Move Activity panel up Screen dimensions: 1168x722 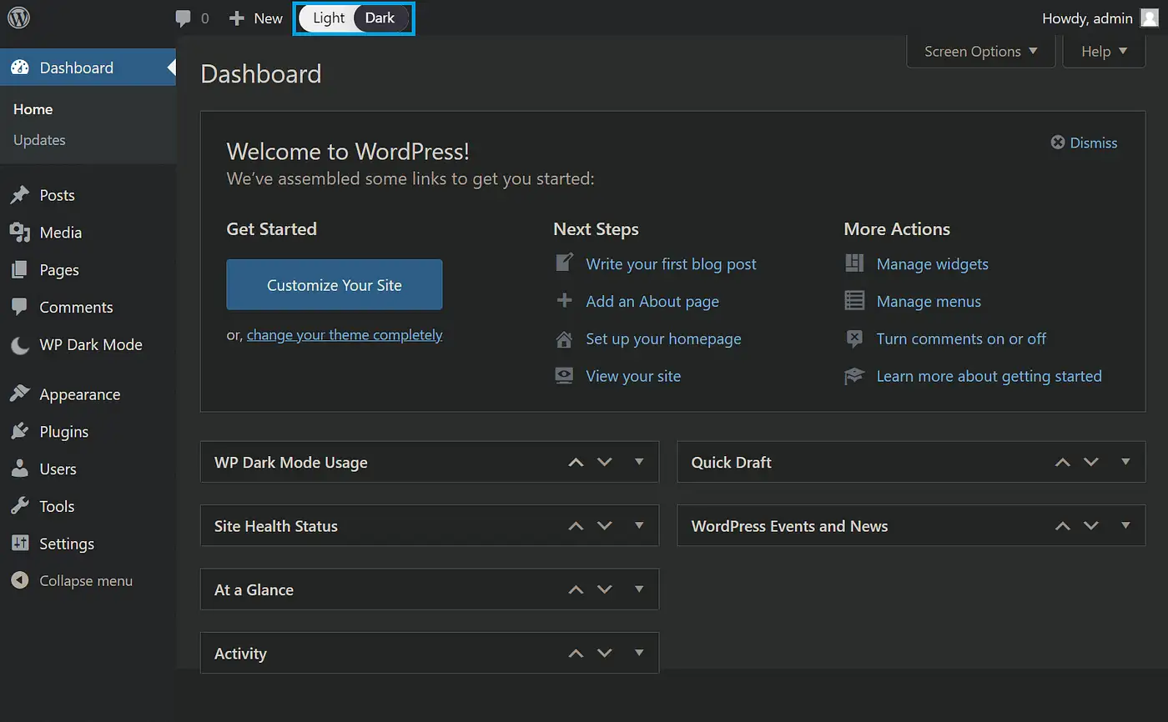576,653
